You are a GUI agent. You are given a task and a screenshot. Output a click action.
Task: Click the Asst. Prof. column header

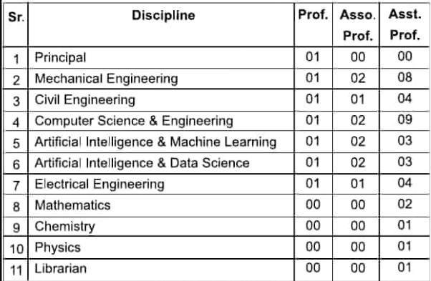pos(405,25)
